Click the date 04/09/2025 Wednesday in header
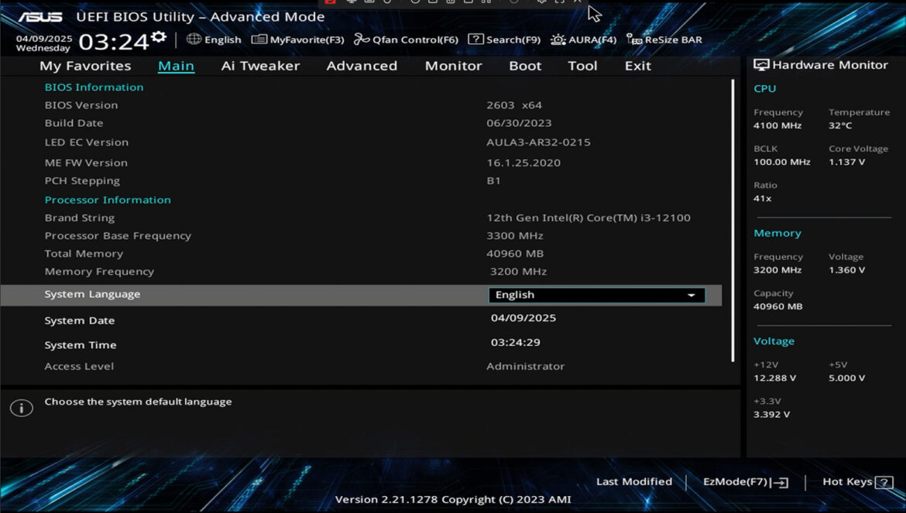Screen dimensions: 906x513 (x=44, y=43)
